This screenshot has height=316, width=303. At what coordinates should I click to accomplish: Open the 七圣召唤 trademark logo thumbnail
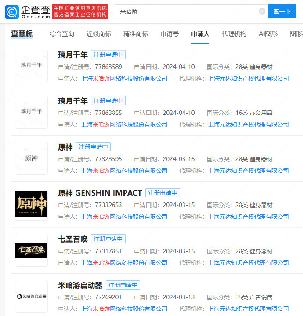[x=31, y=250]
